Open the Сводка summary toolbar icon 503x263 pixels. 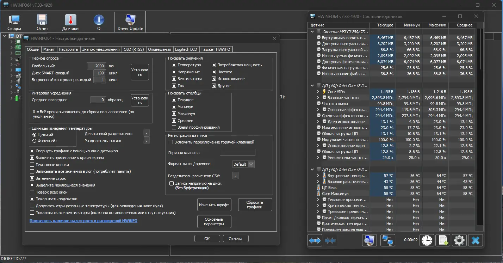coord(14,23)
